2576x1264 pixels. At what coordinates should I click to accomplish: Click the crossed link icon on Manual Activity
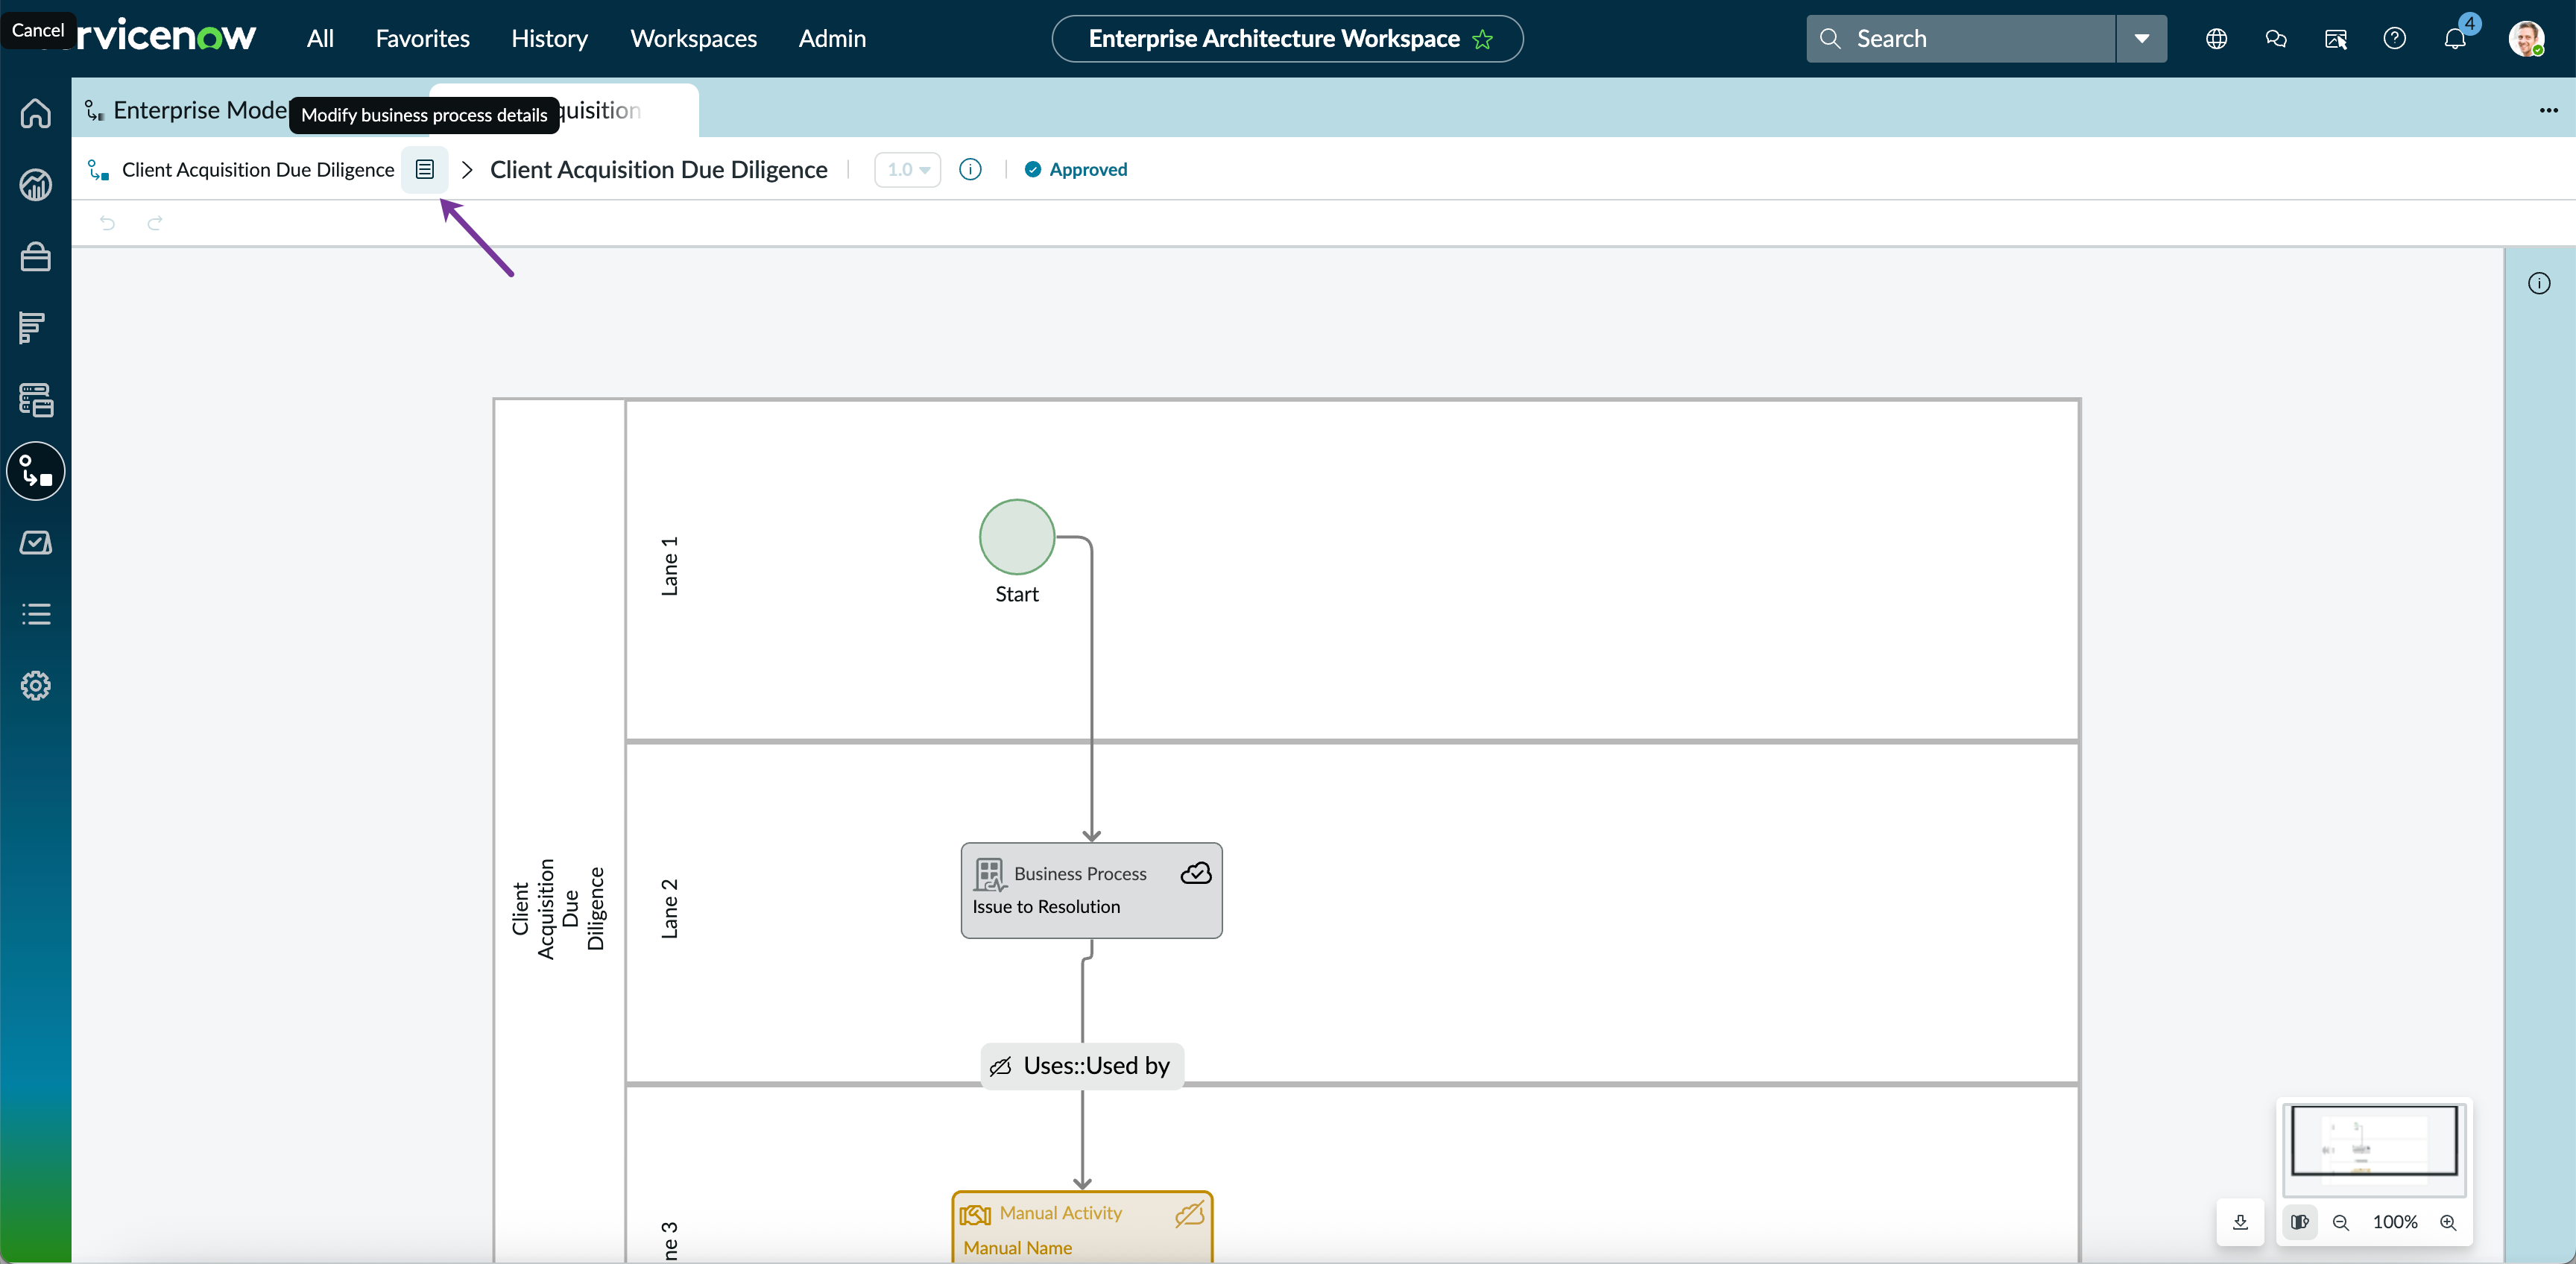(x=1190, y=1214)
